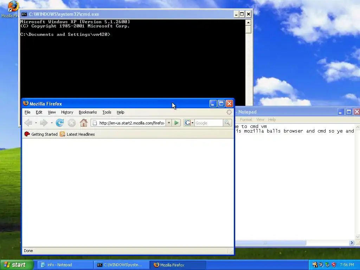
Task: Click the green Go arrow in Firefox
Action: (176, 123)
